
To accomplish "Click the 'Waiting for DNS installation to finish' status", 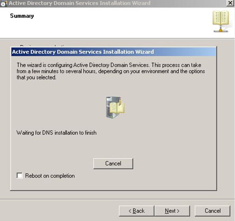I will coord(56,133).
